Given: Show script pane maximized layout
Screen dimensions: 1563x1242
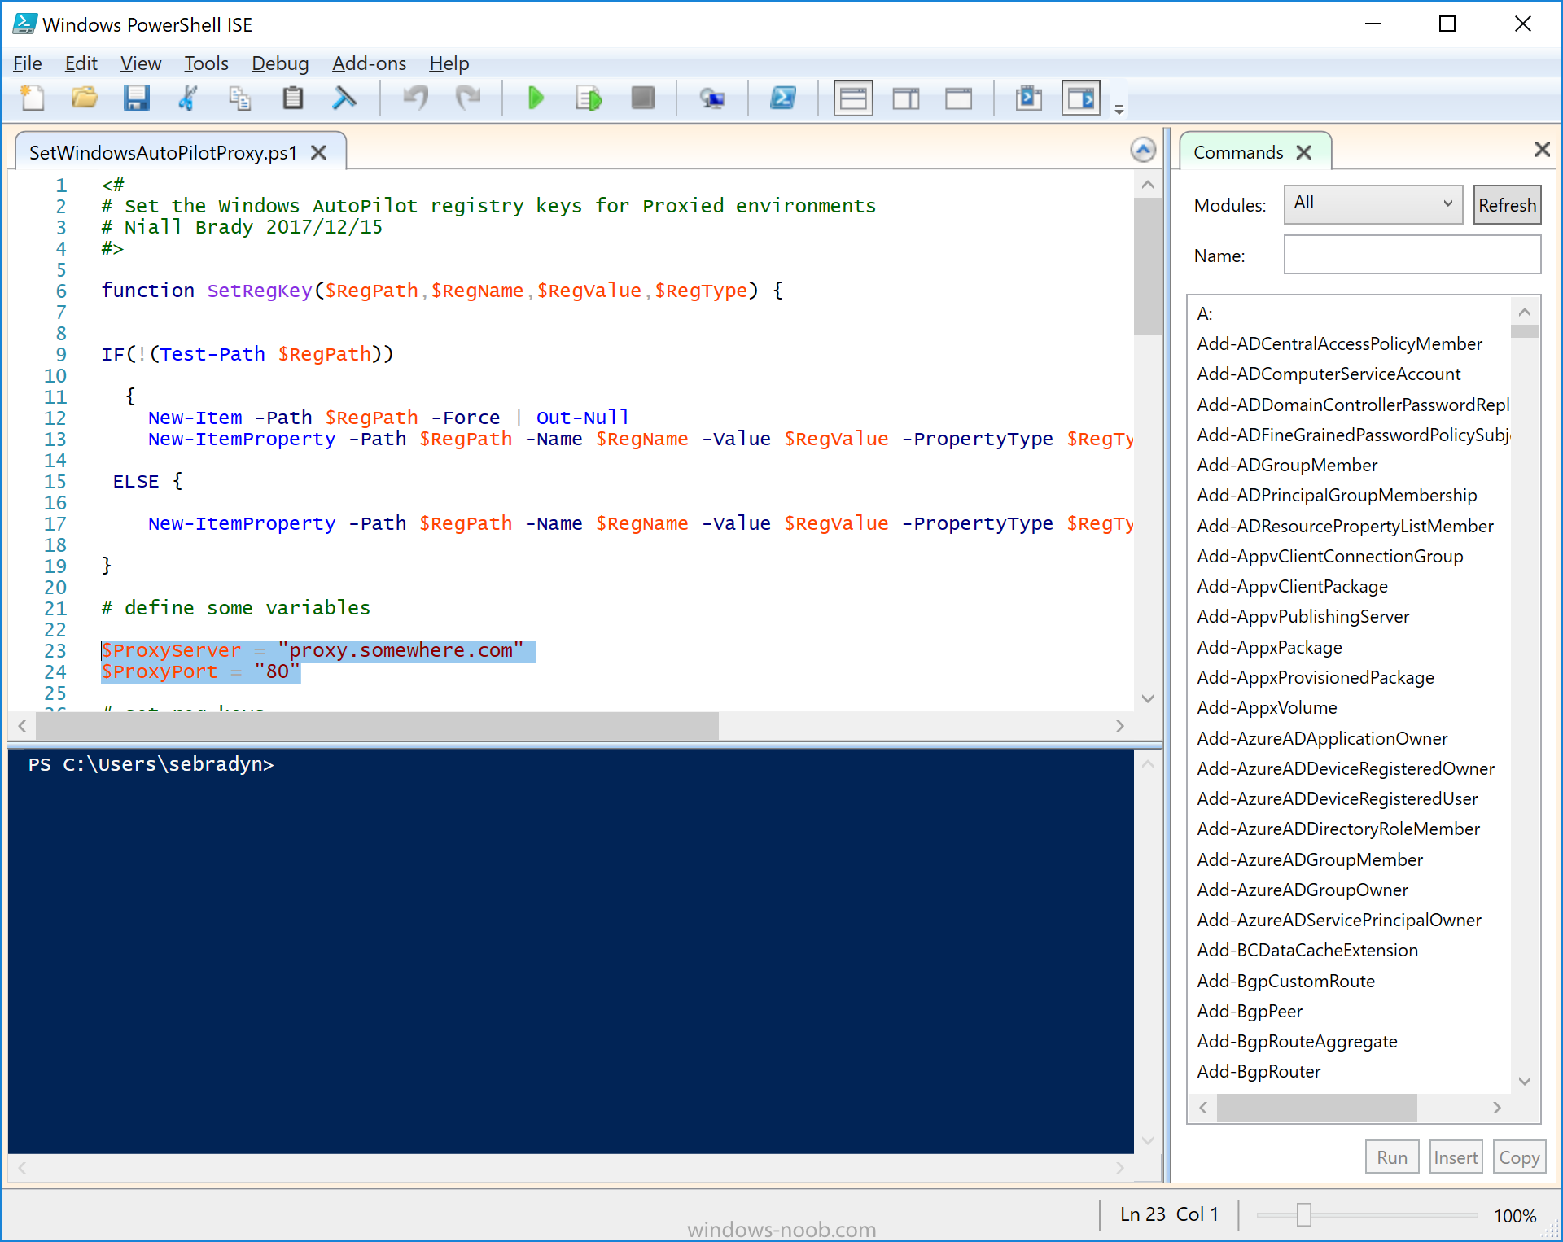Looking at the screenshot, I should pos(958,98).
